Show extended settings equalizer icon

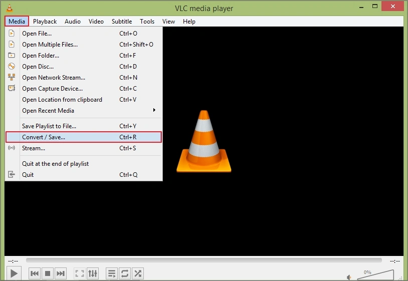coord(93,273)
